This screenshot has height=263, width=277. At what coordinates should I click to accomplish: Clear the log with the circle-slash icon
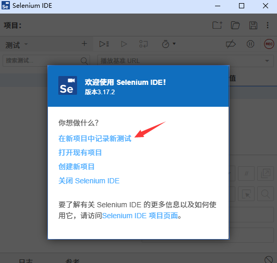pos(269,260)
